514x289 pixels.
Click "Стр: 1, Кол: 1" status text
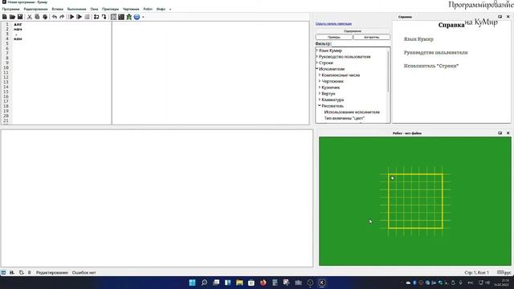[476, 273]
